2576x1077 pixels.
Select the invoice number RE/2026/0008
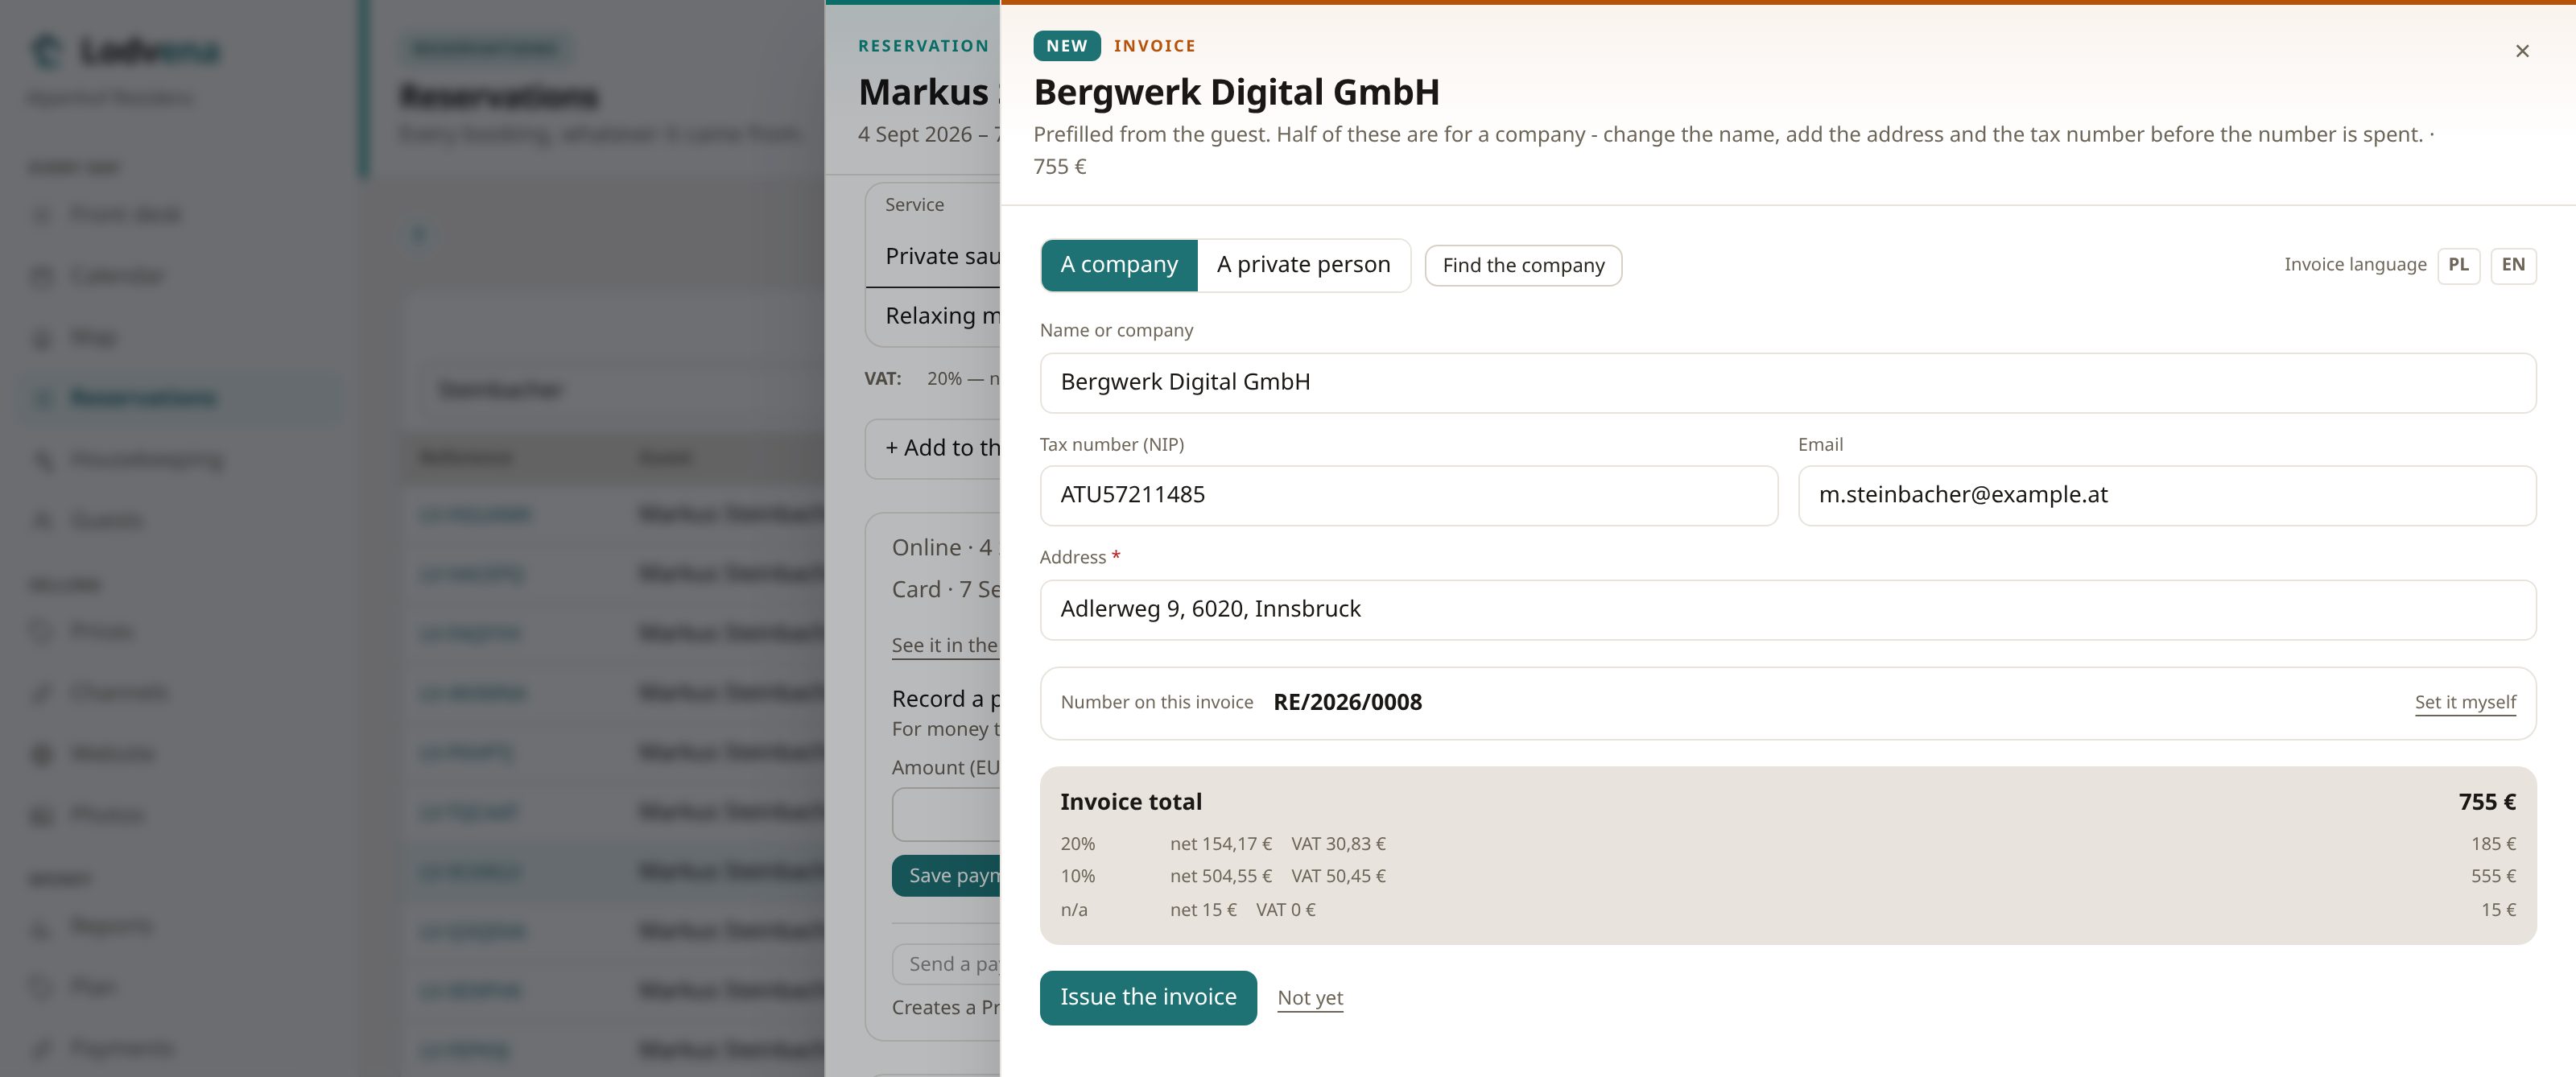pyautogui.click(x=1347, y=702)
